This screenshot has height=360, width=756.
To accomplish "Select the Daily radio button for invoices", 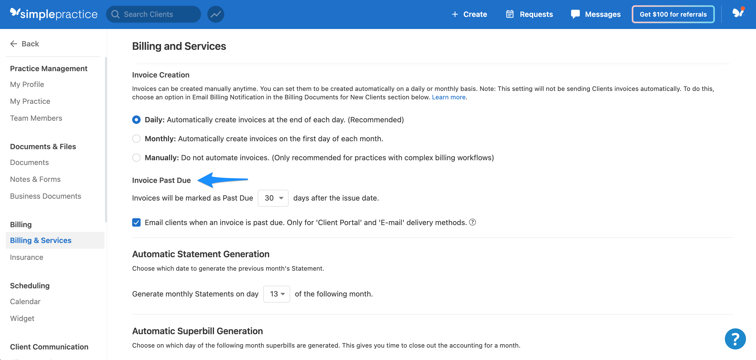I will click(x=136, y=120).
